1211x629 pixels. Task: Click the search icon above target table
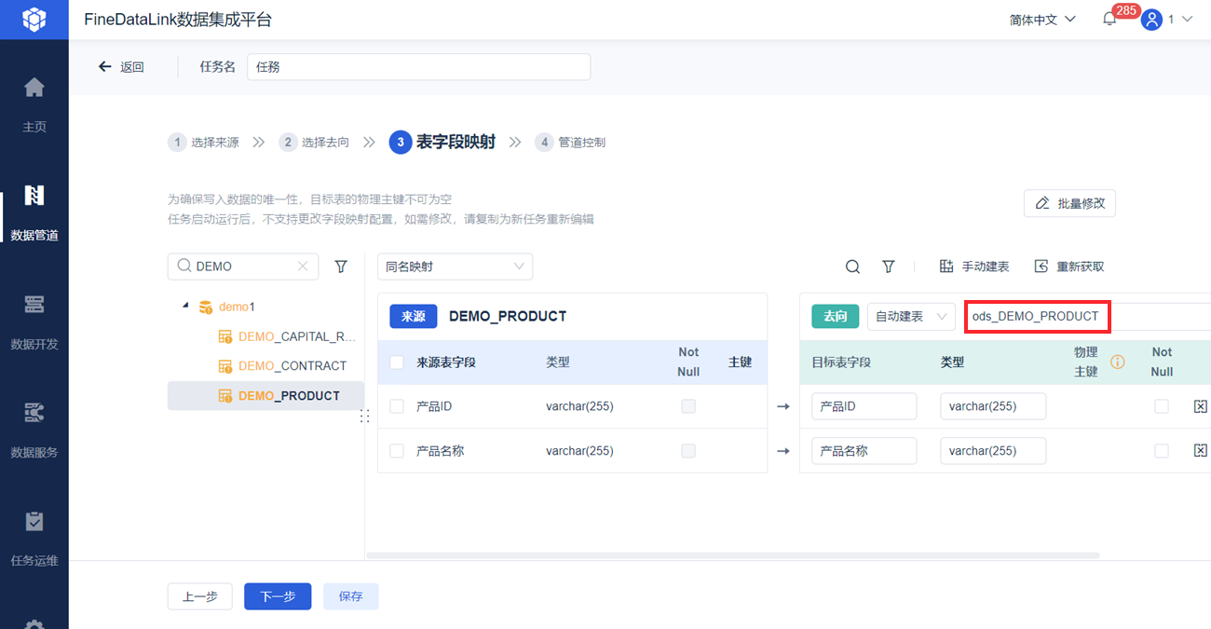[x=852, y=267]
